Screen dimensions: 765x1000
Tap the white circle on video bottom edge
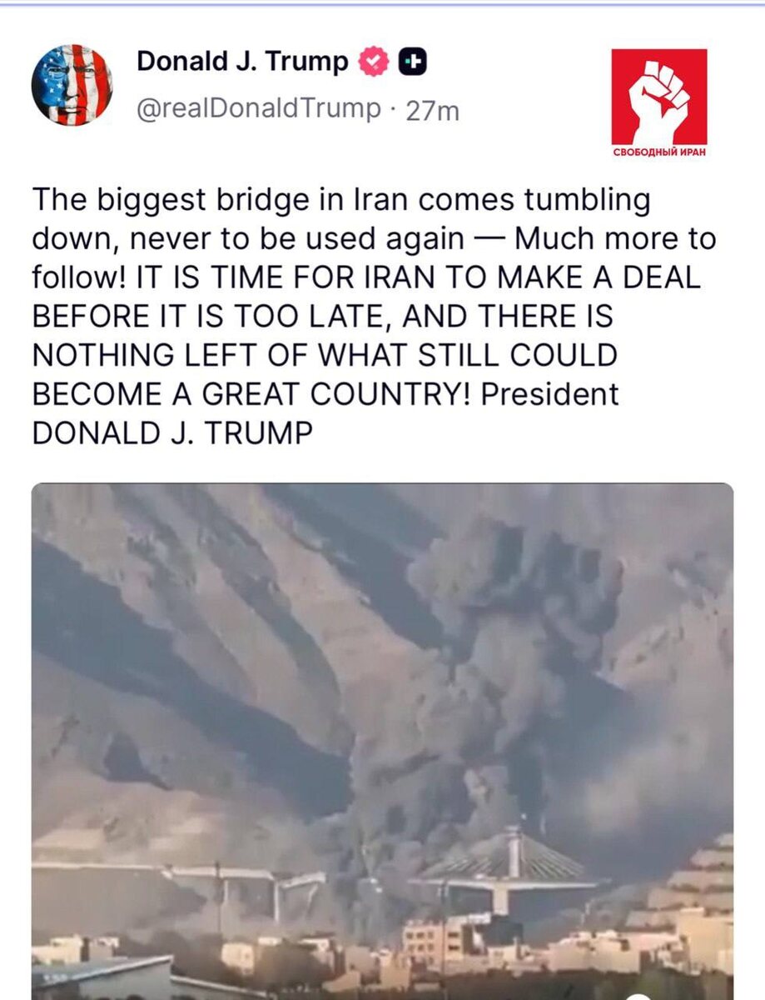(x=638, y=997)
